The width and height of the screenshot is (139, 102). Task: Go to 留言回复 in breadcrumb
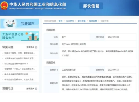coord(93,21)
